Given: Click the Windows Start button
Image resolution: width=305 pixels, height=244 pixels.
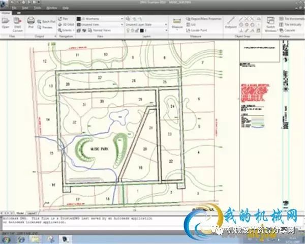Looking at the screenshot, I should (6, 238).
